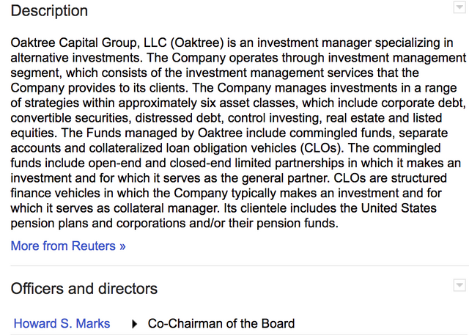Collapse the Officers and directors section arrow
The image size is (469, 335).
tap(459, 284)
